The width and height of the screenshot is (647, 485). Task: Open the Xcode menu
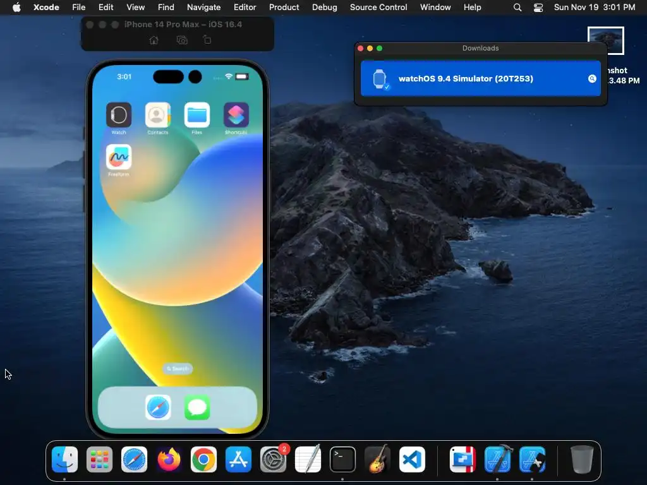46,8
